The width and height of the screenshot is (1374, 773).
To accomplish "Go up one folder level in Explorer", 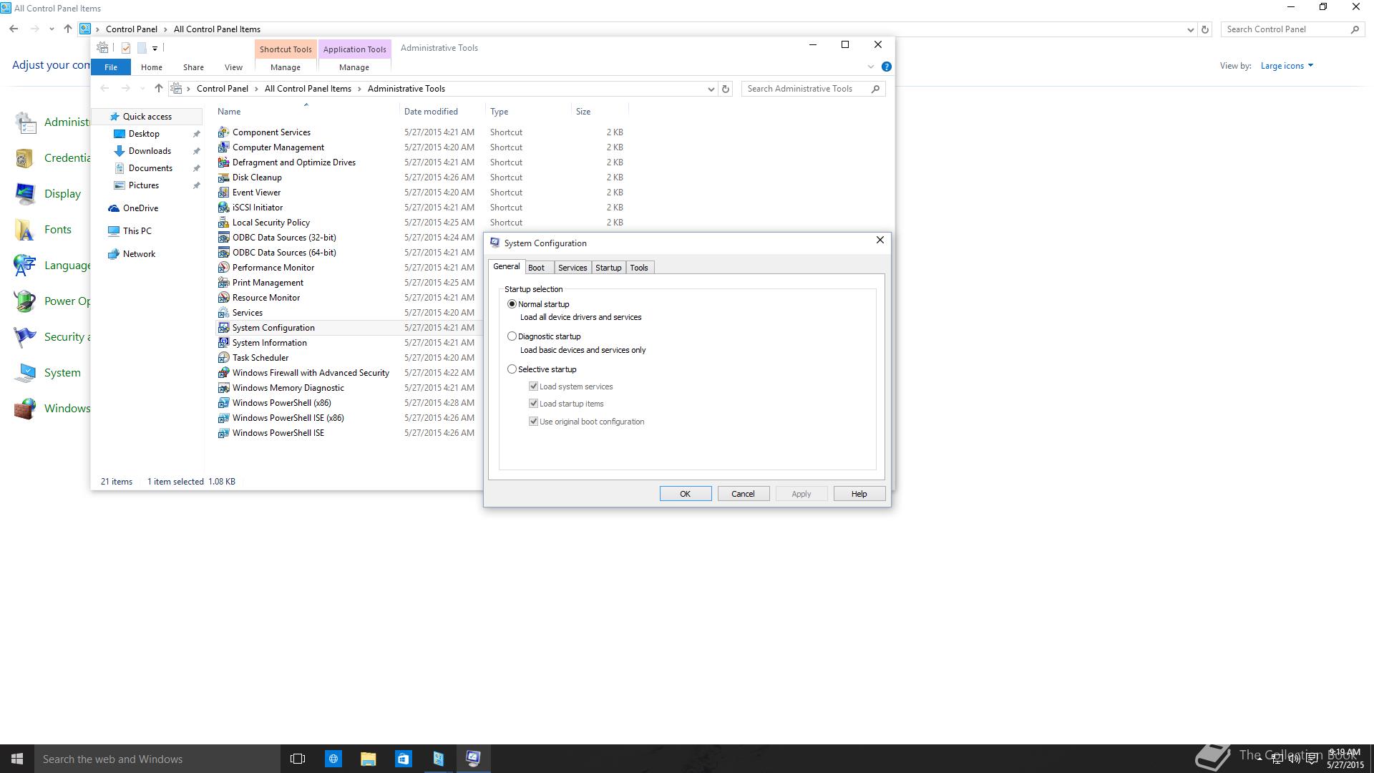I will [x=159, y=89].
